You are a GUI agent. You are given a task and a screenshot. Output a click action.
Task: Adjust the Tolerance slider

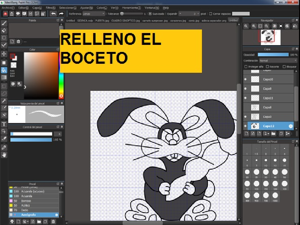click(132, 14)
